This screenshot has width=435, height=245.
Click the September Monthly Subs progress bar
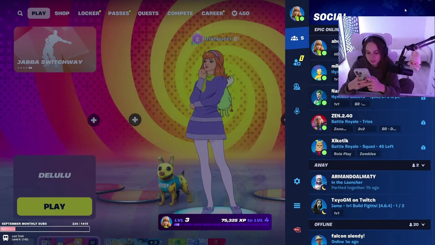[x=45, y=229]
